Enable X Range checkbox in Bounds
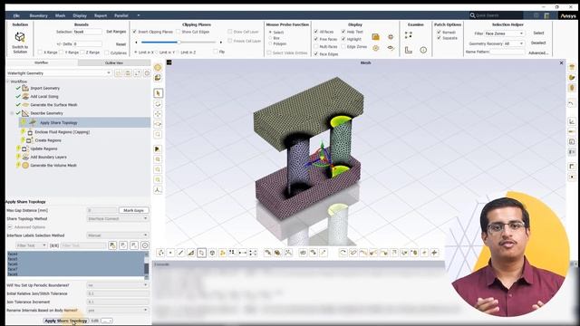The height and width of the screenshot is (326, 580). click(40, 53)
